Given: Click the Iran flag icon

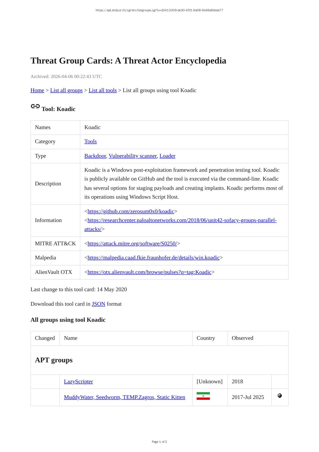Looking at the screenshot, I should (x=203, y=396).
